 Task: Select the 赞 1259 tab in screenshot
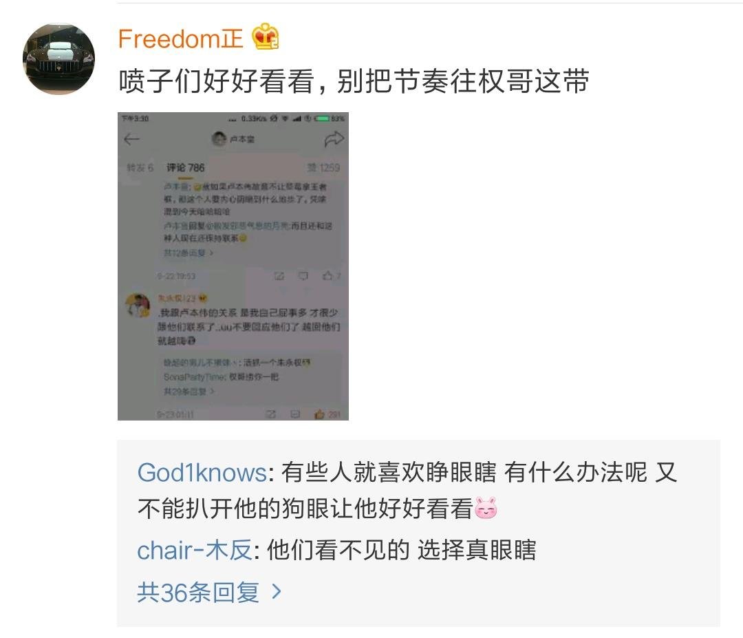tap(323, 167)
